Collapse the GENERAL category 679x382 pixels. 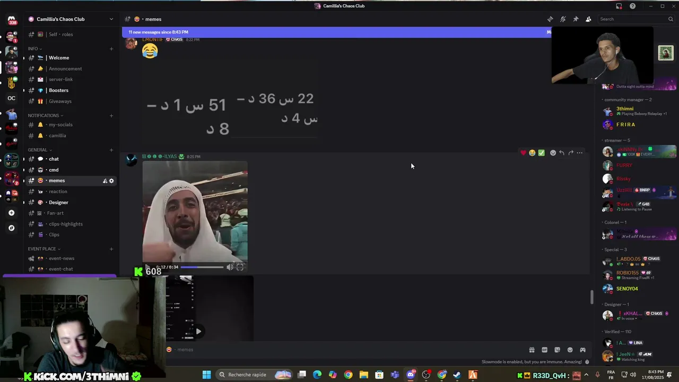40,150
